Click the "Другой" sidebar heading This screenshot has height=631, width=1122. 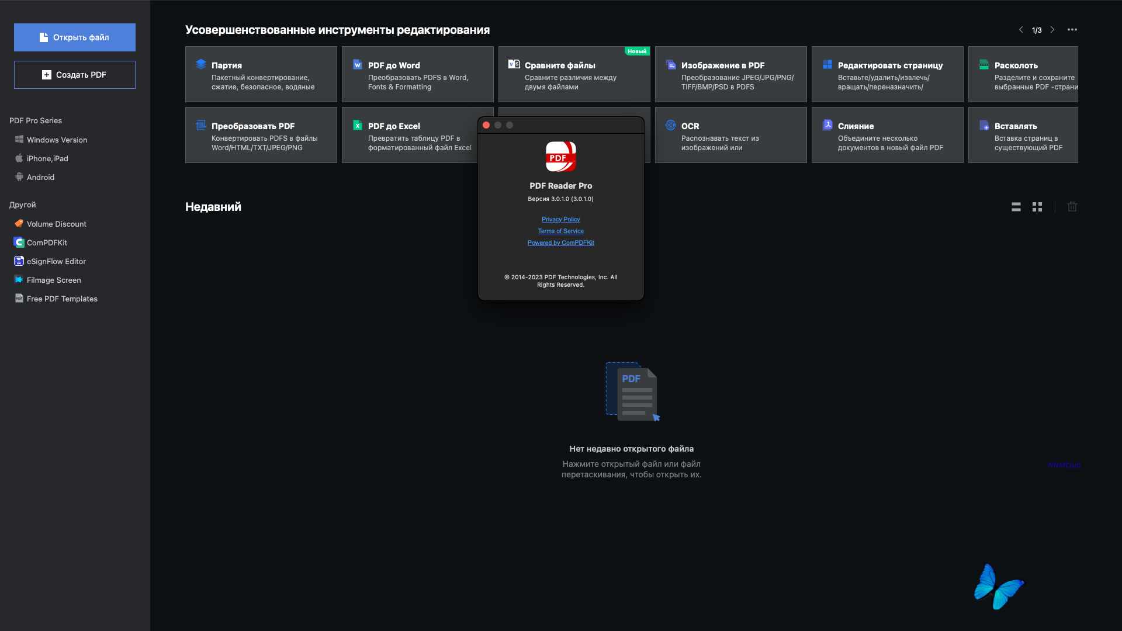click(x=23, y=205)
